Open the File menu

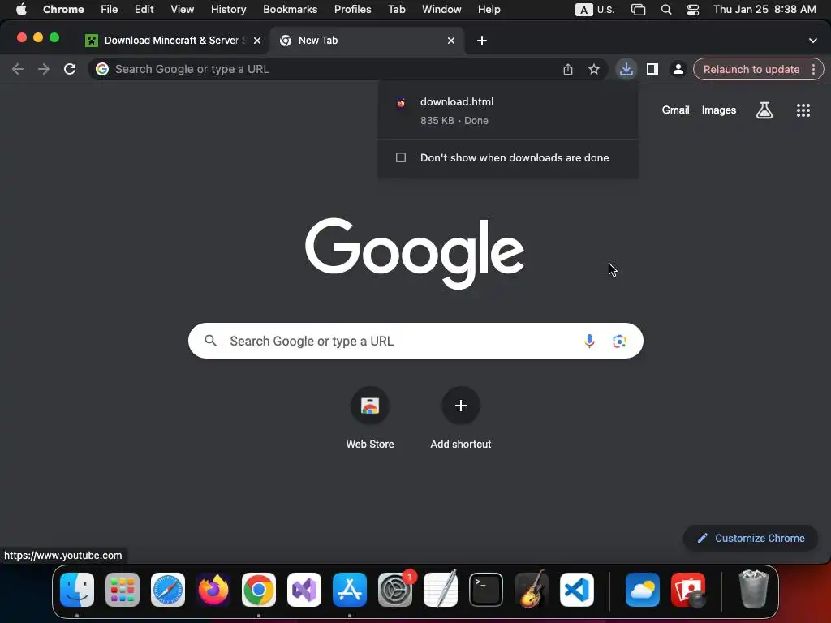tap(110, 10)
